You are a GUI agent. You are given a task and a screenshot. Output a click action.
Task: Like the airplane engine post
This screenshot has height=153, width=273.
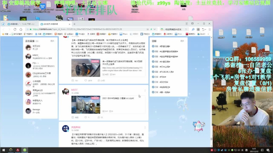pos(99,81)
